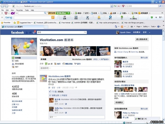
Task: Open the Edit menu
Action: point(7,10)
